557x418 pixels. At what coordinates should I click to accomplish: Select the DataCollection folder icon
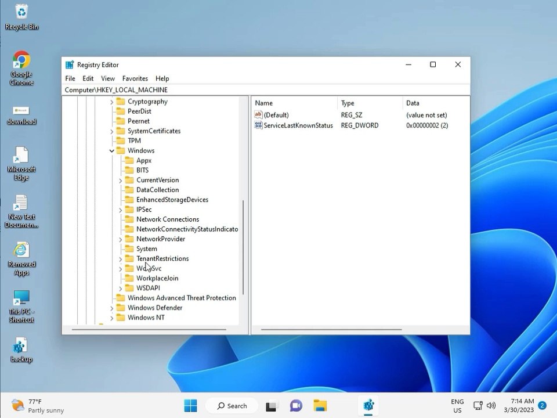point(129,190)
